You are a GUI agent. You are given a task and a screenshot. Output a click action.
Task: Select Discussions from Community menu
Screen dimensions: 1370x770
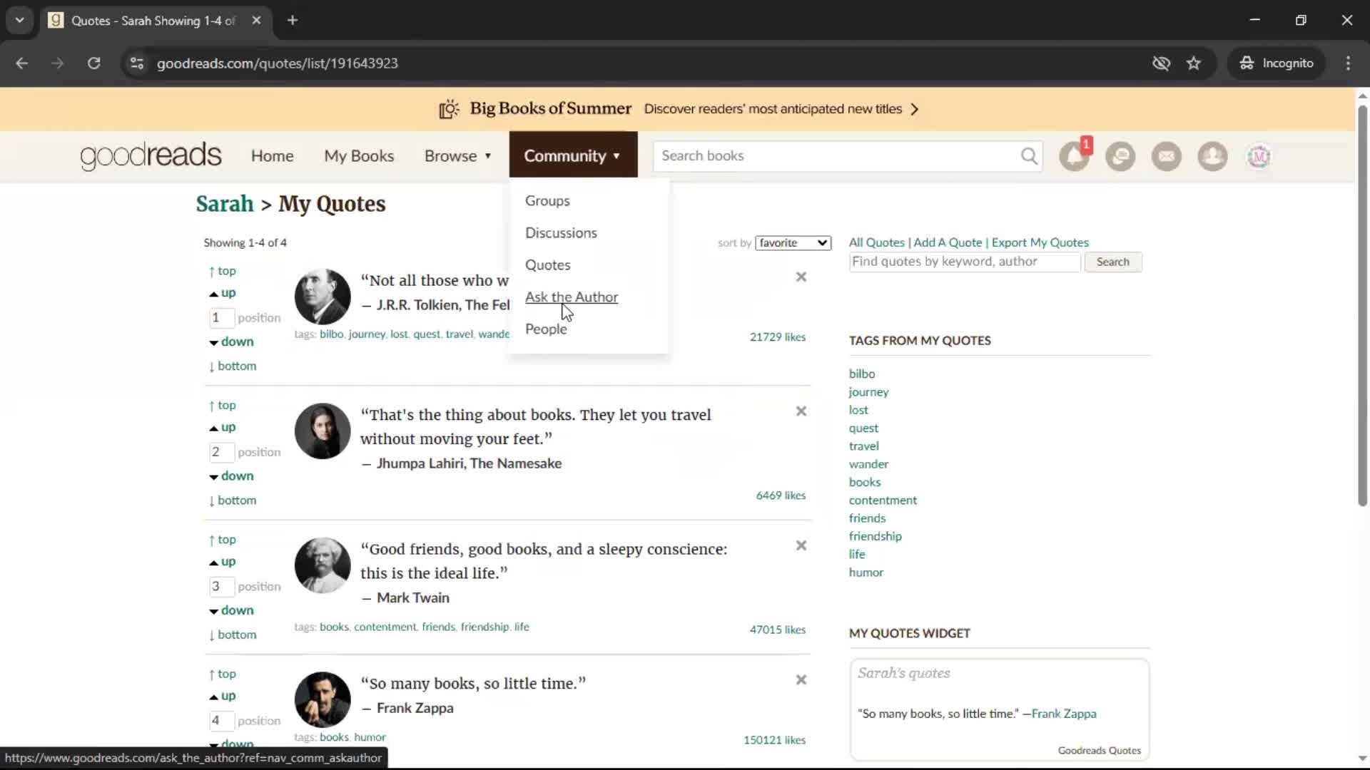click(561, 233)
